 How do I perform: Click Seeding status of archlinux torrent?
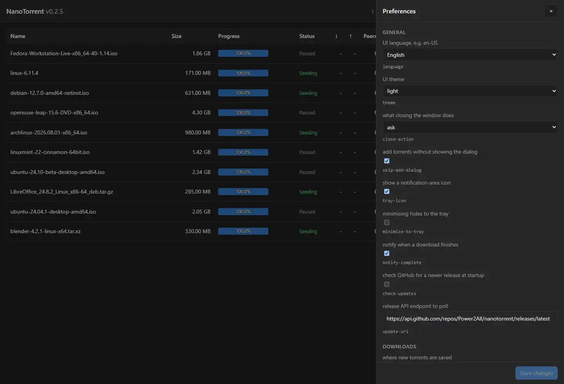[x=308, y=132]
